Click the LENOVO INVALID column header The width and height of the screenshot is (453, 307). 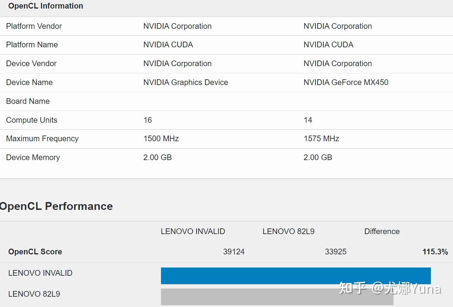(193, 231)
